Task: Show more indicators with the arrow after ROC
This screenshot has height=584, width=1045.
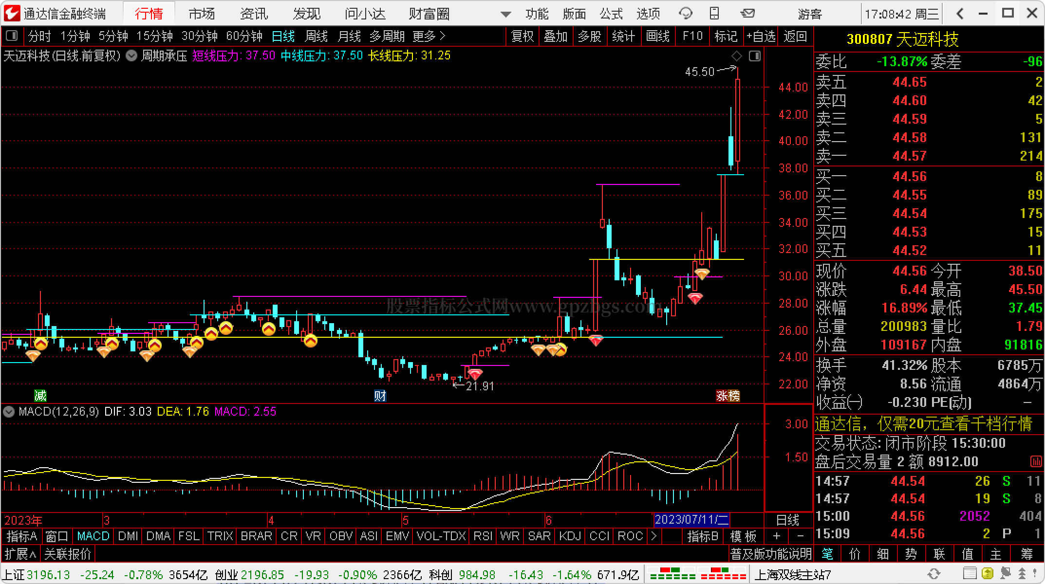Action: [654, 536]
